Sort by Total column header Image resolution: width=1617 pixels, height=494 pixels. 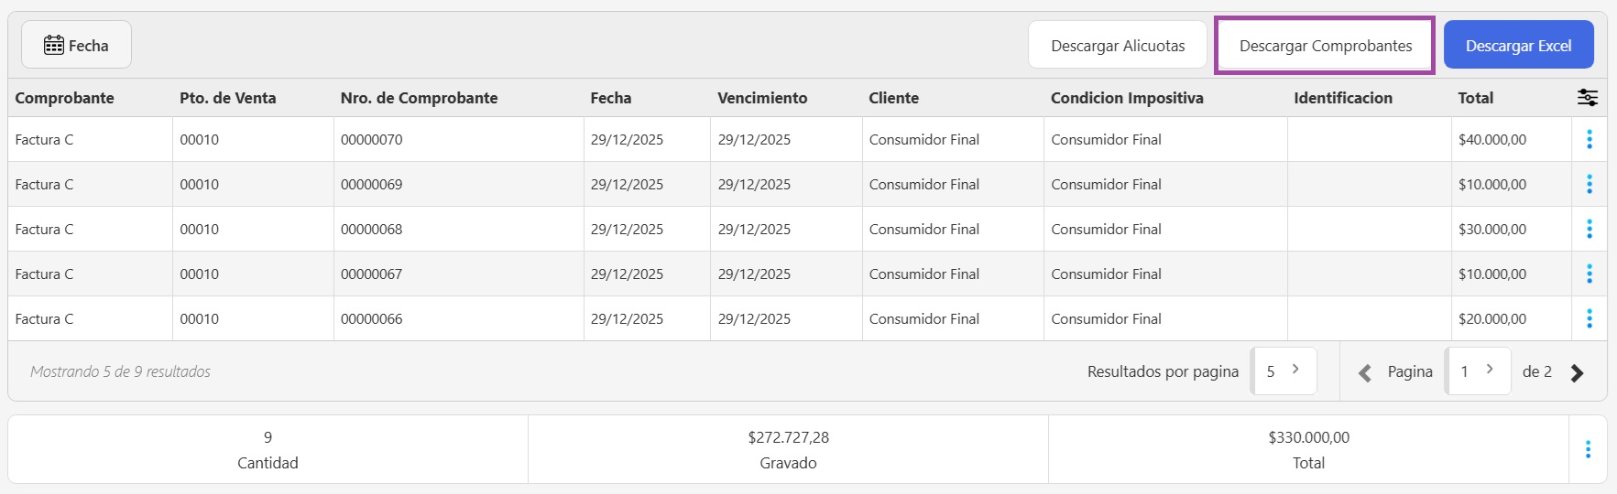point(1475,98)
